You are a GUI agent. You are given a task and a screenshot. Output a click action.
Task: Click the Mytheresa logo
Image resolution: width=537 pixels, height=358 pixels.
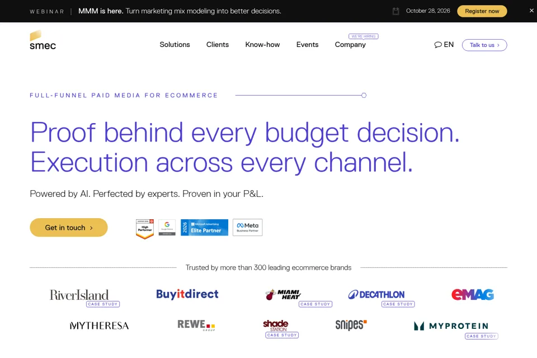pyautogui.click(x=100, y=326)
